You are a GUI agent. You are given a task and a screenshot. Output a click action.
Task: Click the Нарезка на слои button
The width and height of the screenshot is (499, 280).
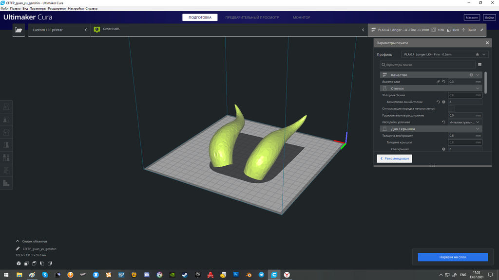453,257
